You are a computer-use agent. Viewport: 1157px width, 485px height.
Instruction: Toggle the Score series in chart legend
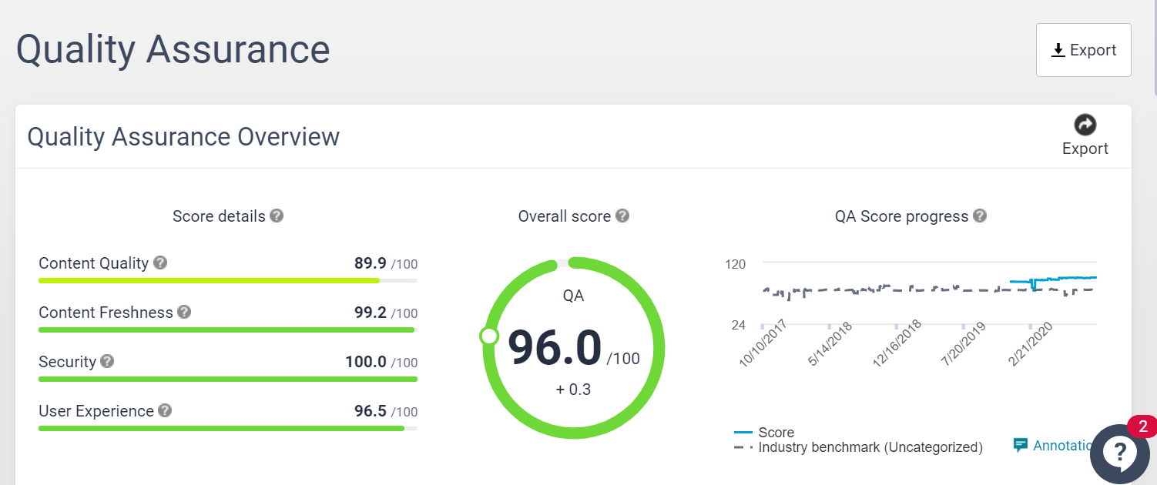click(776, 433)
